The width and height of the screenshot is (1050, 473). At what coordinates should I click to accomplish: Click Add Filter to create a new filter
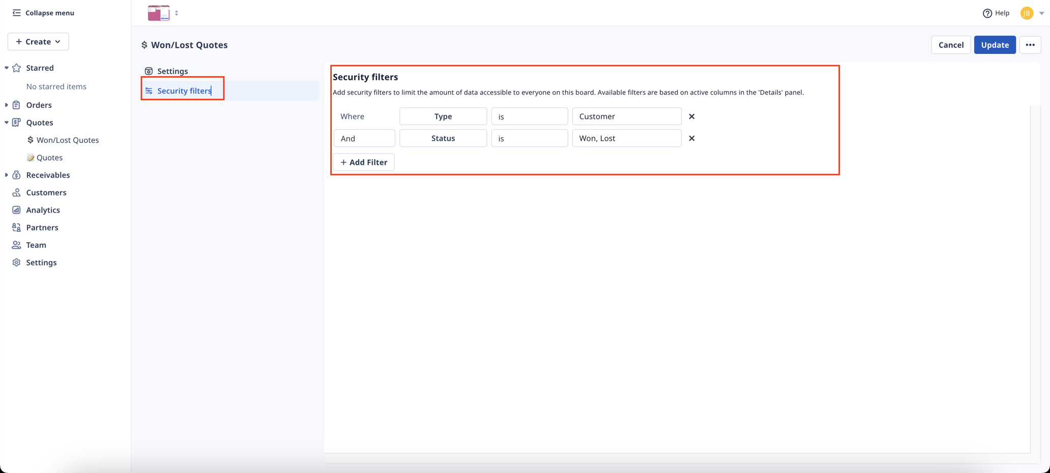click(x=363, y=162)
